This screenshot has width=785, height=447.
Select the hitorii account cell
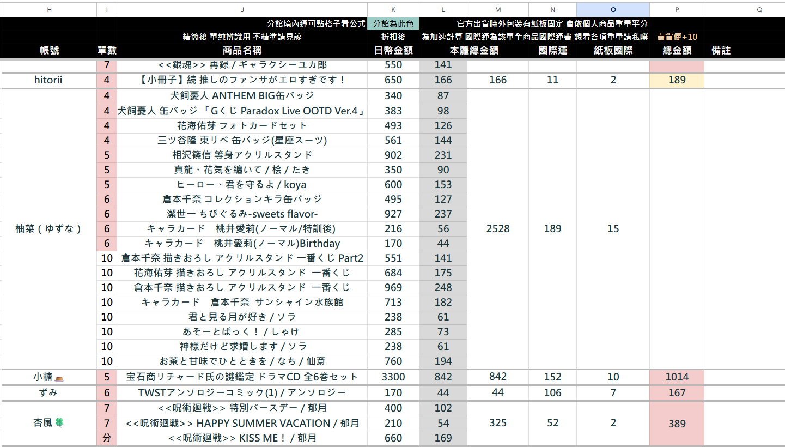(50, 80)
